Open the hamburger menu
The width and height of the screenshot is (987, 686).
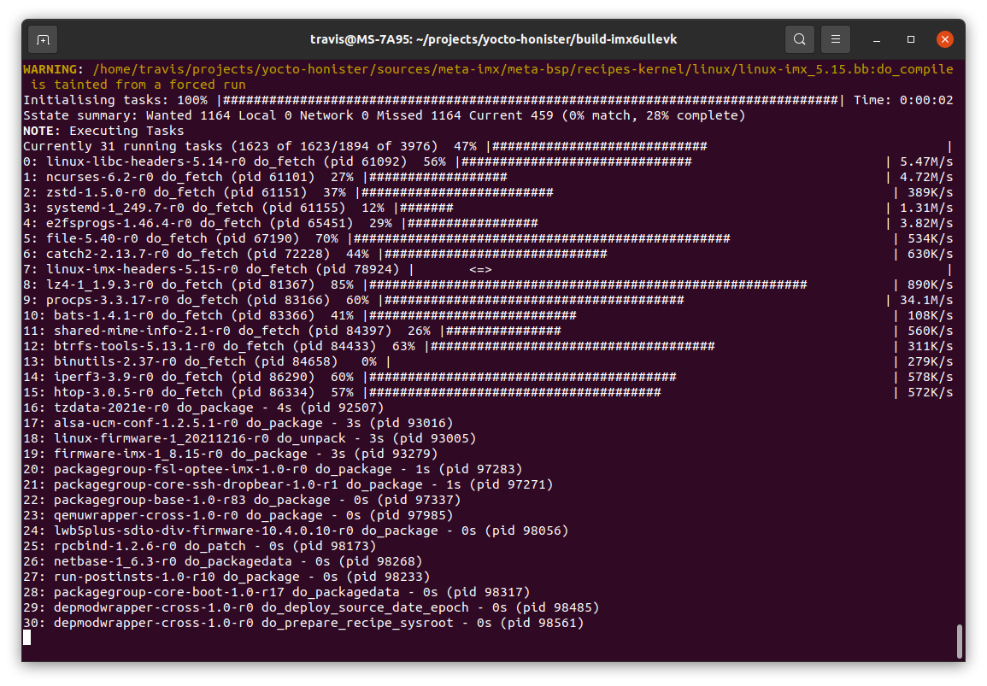tap(835, 39)
